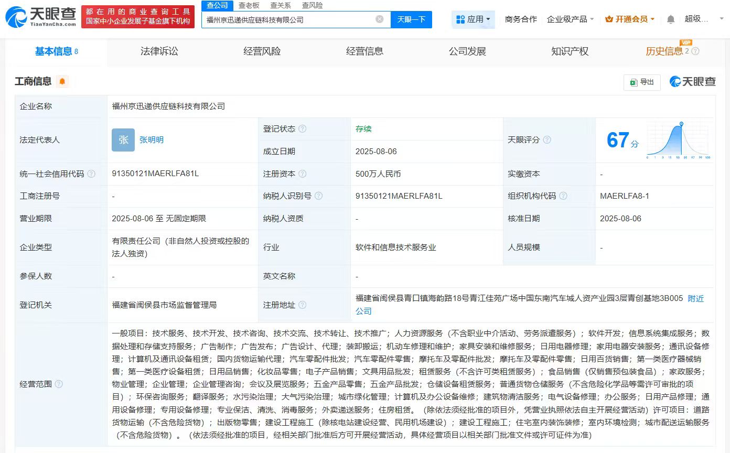Screen dimensions: 730x453
Task: Click the red banner ad beside logo
Action: 138,17
